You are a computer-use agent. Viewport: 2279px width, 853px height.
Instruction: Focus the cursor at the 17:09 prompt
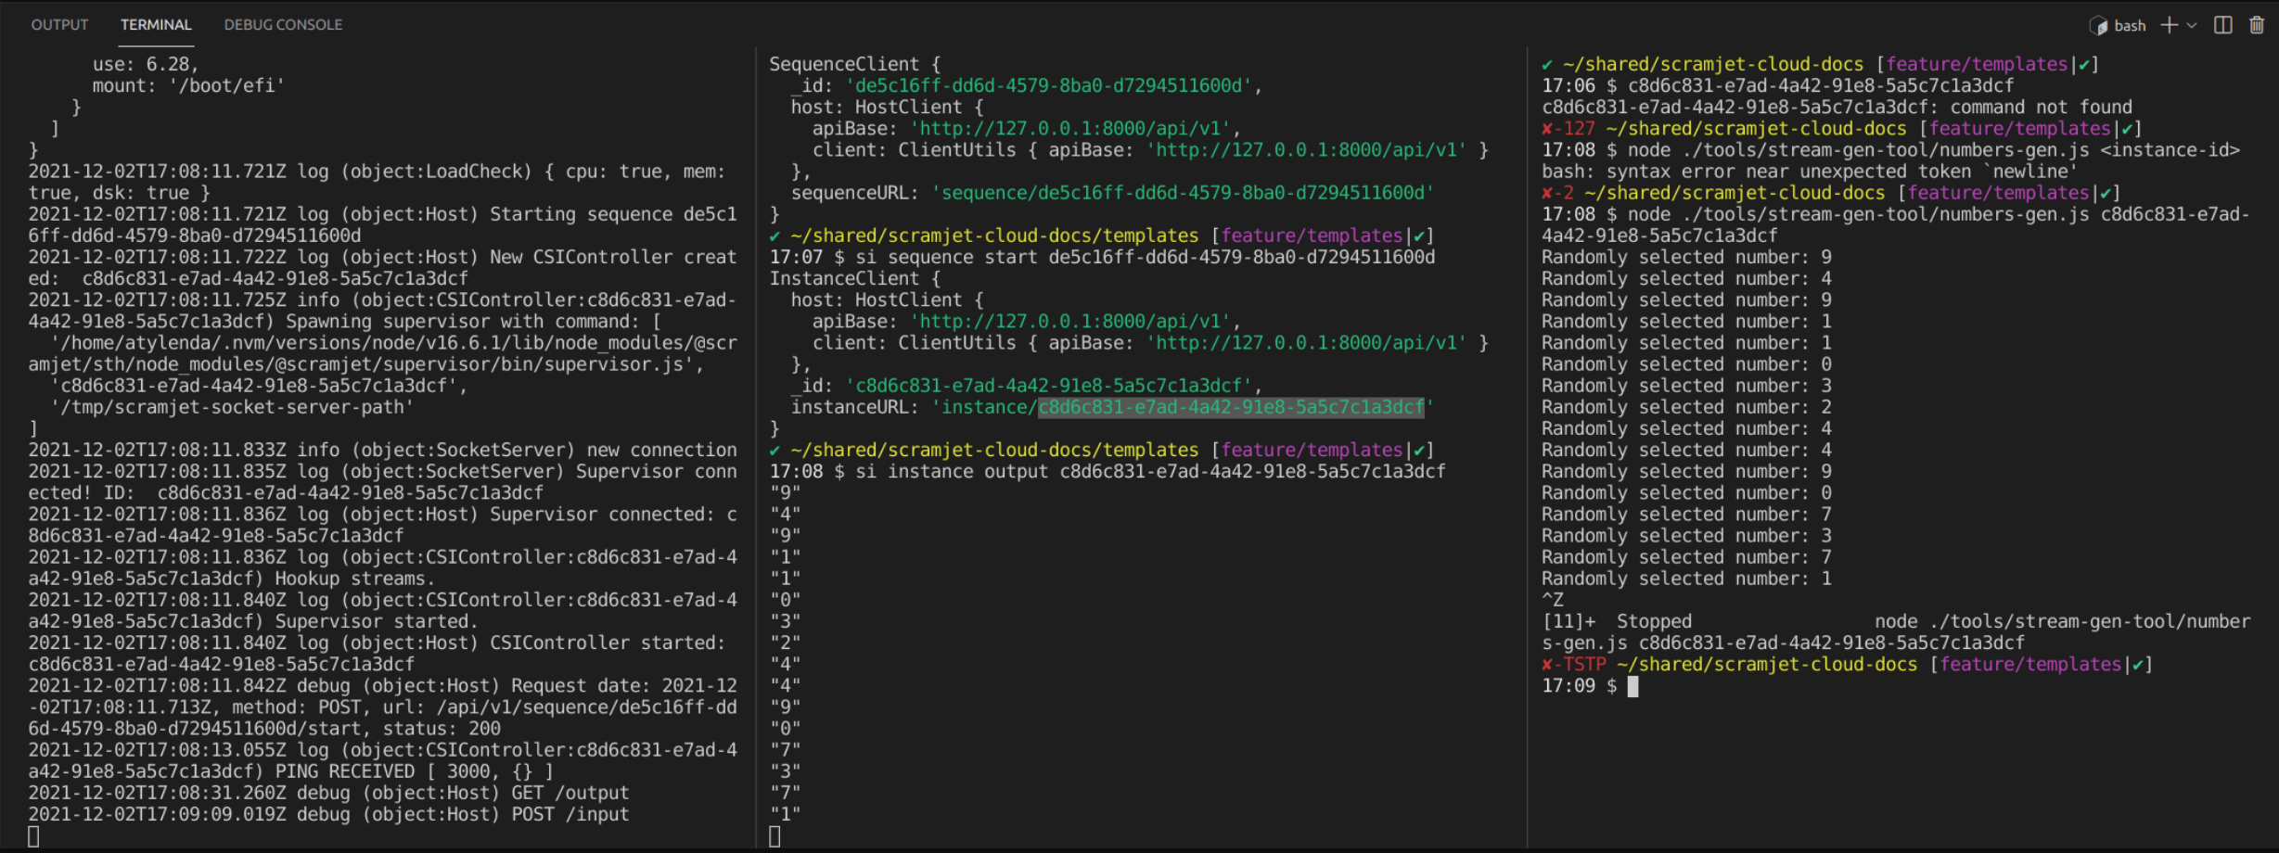(x=1632, y=686)
